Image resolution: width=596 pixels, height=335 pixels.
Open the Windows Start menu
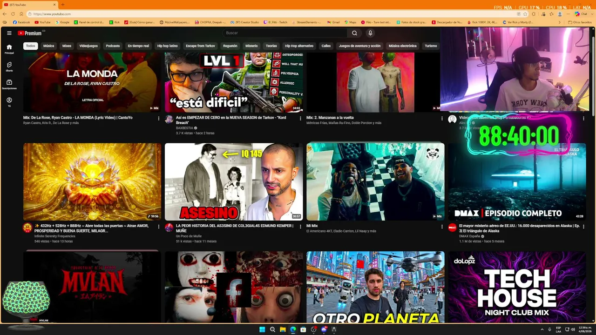262,329
